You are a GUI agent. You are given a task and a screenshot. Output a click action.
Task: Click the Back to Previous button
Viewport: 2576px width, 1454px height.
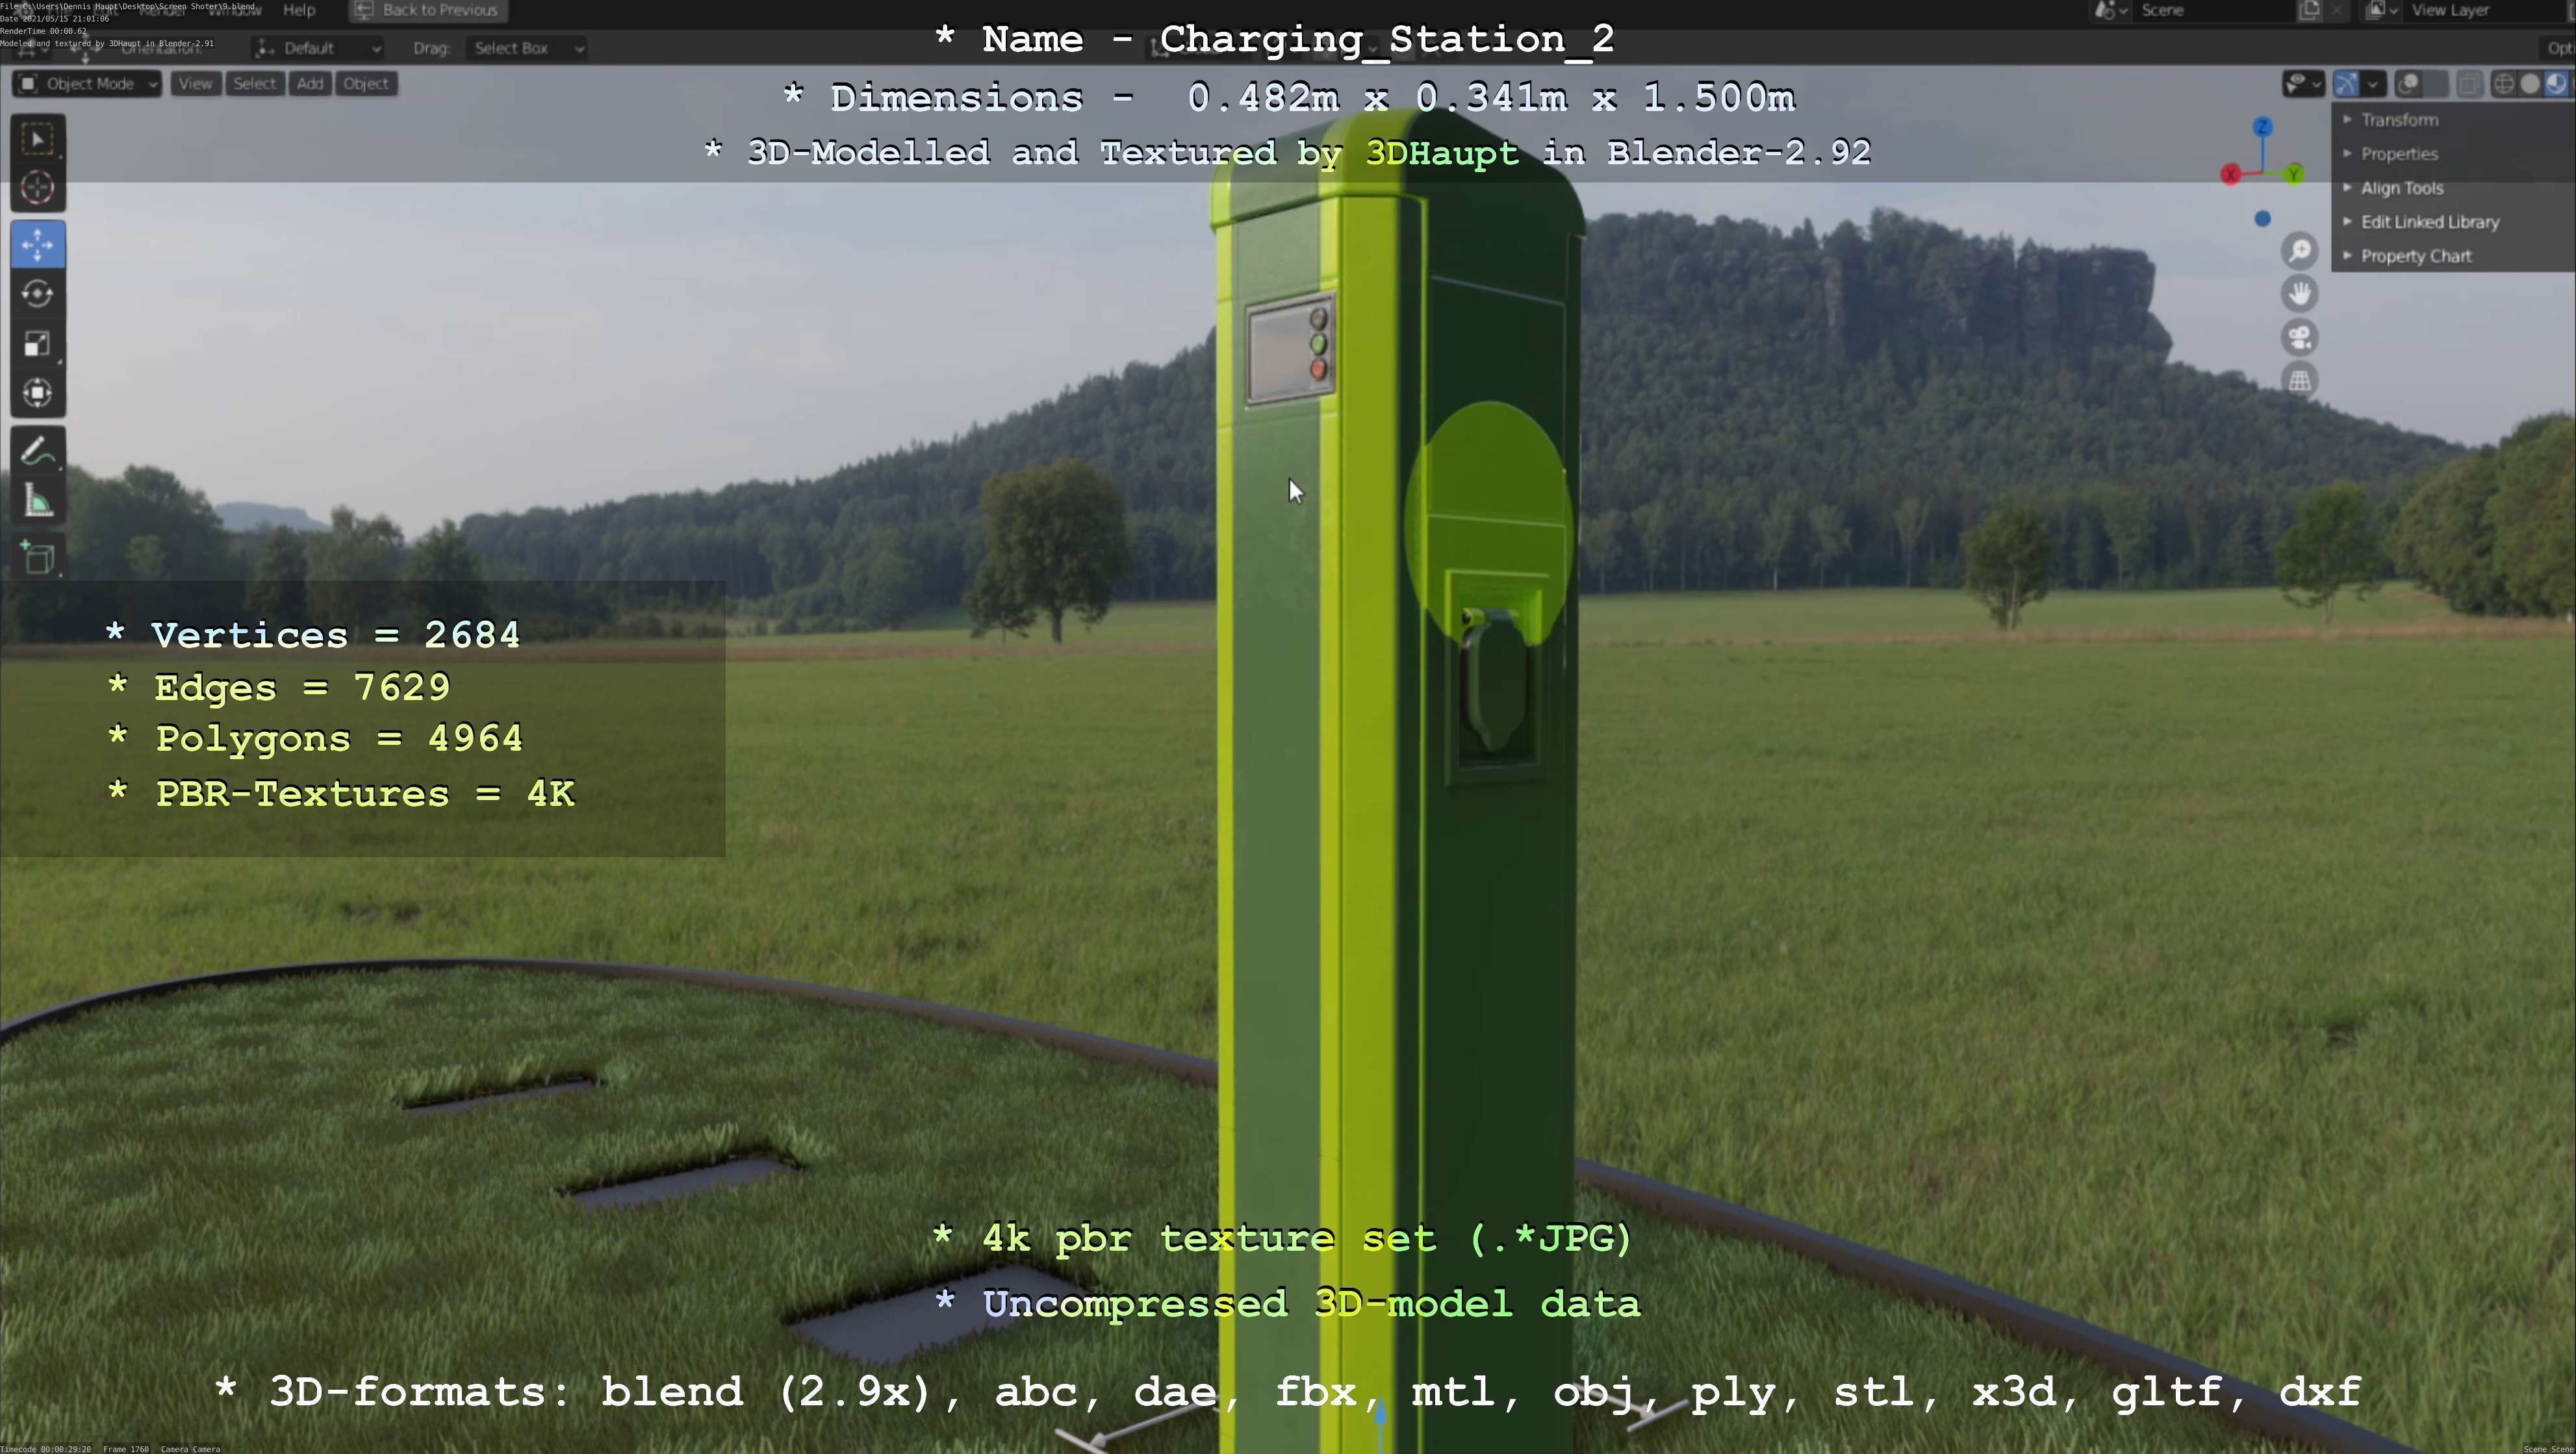pos(427,10)
